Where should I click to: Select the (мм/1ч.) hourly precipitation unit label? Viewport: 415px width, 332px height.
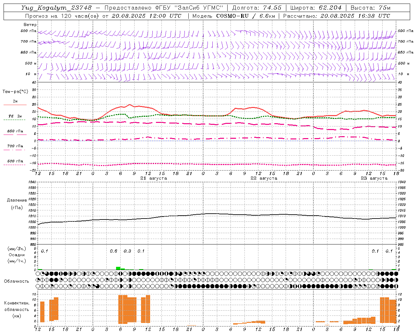click(x=17, y=261)
